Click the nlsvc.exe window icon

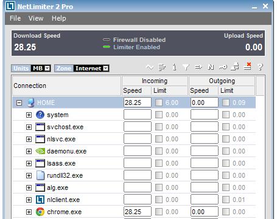coord(40,139)
